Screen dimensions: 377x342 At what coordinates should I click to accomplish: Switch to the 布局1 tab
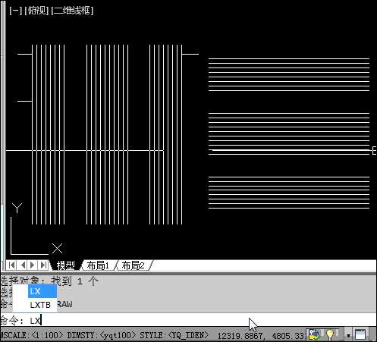[98, 265]
